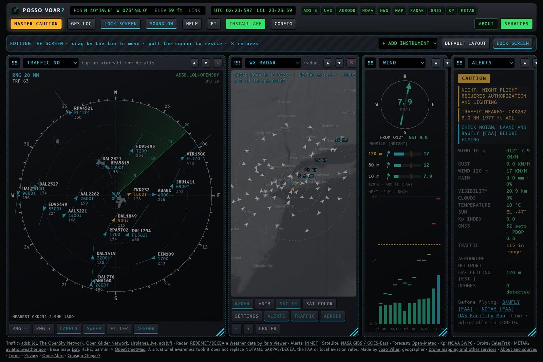
Task: Click the Traffic ND panel drag grid icon
Action: coord(15,63)
